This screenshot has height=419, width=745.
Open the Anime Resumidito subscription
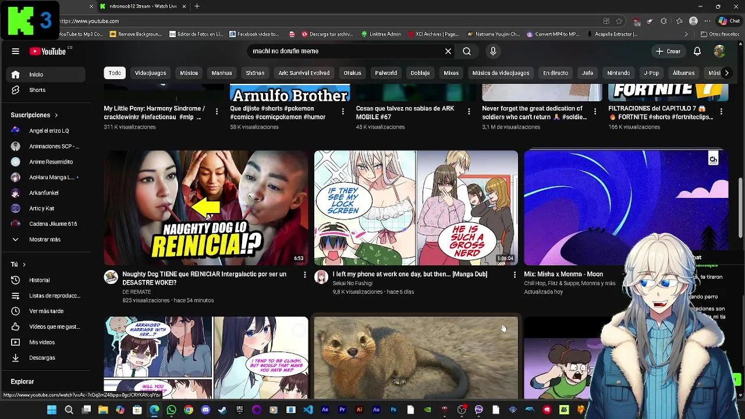45,162
